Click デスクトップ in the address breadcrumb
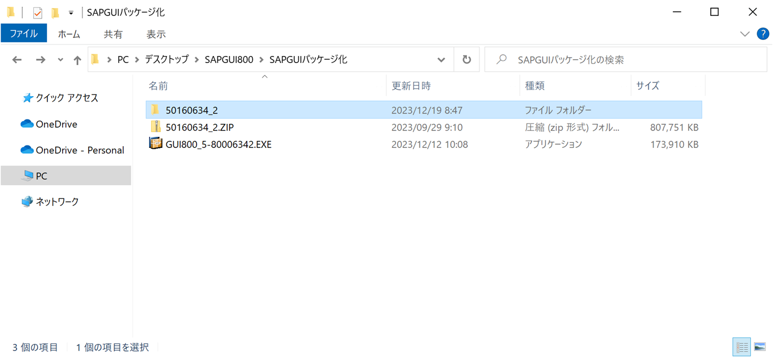This screenshot has height=357, width=773. 167,60
